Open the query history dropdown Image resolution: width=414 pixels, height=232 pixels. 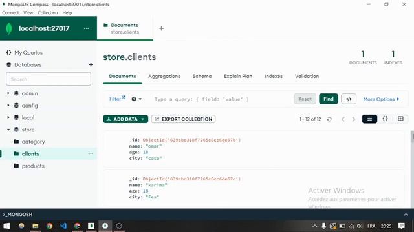pos(136,99)
